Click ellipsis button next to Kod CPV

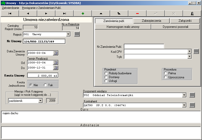tap(196, 51)
